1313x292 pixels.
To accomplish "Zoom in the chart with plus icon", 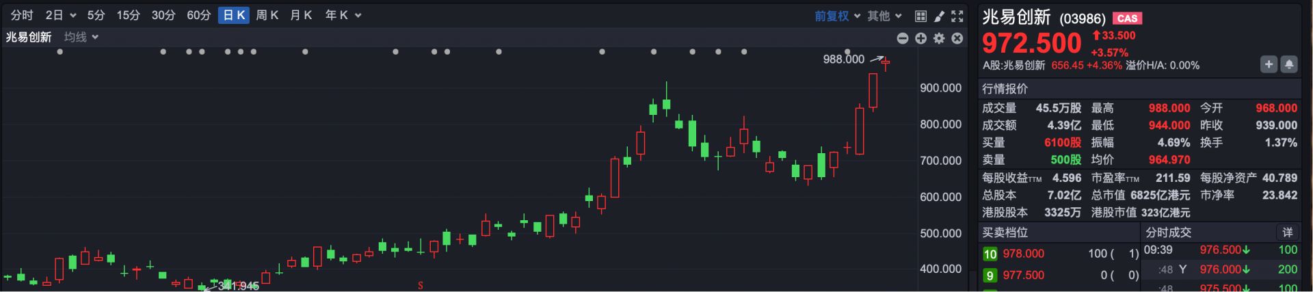I will [x=921, y=38].
